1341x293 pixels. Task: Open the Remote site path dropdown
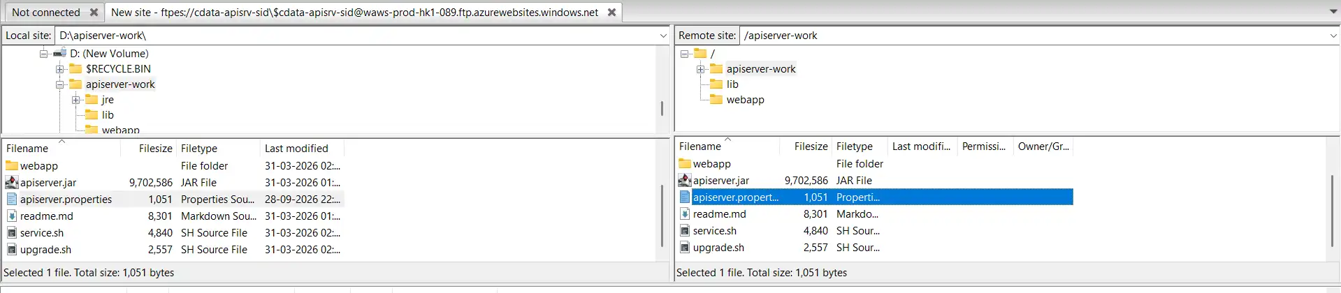click(x=1333, y=36)
